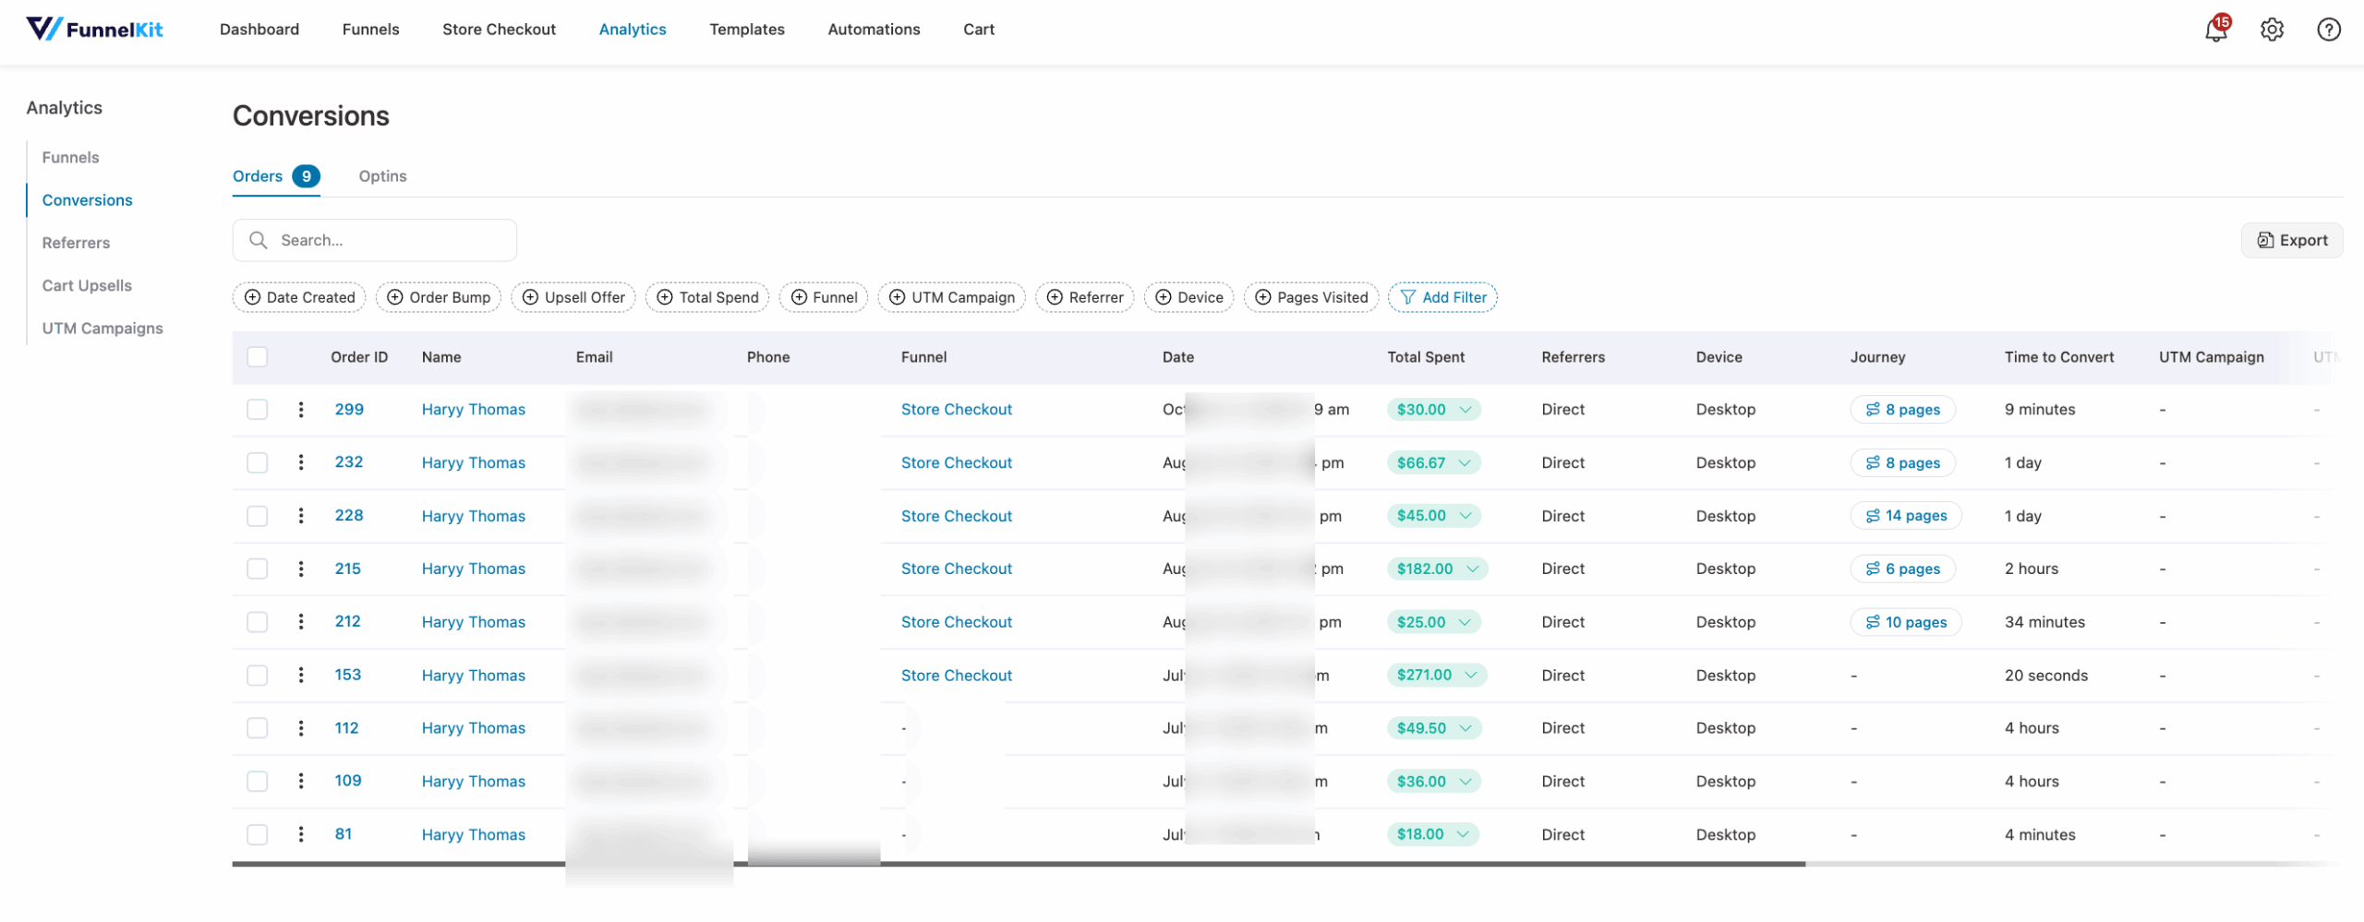Open row actions menu for order 299
Image resolution: width=2364 pixels, height=922 pixels.
click(301, 409)
